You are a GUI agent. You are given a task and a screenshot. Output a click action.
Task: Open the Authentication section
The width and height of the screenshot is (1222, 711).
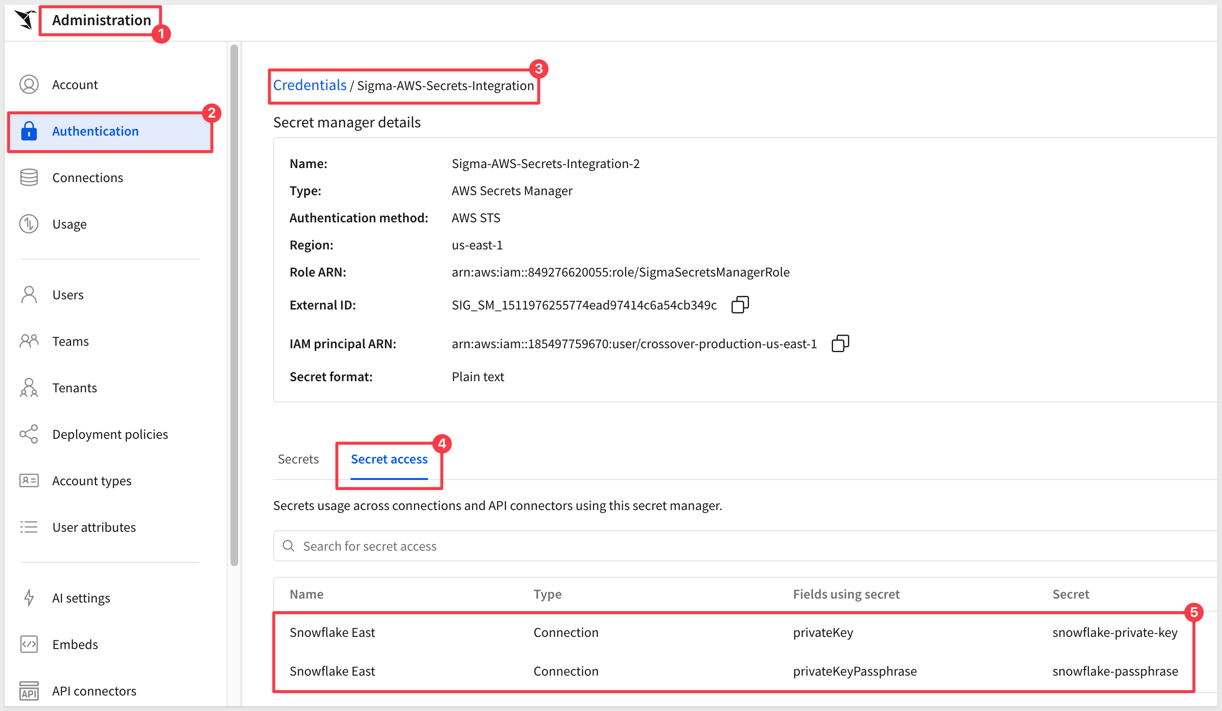pos(110,131)
